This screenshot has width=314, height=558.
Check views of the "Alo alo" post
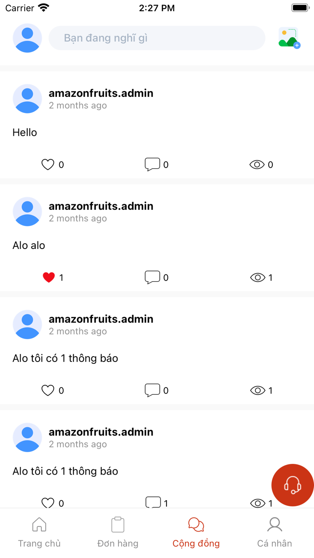coord(258,277)
